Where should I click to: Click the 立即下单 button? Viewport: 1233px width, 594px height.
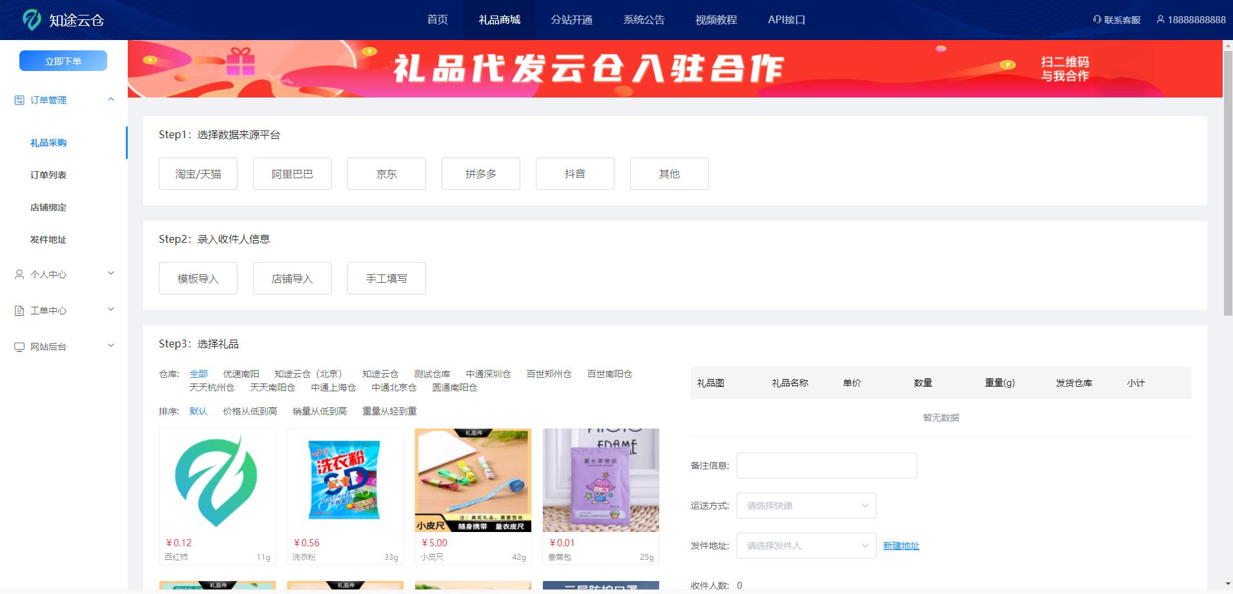(63, 60)
